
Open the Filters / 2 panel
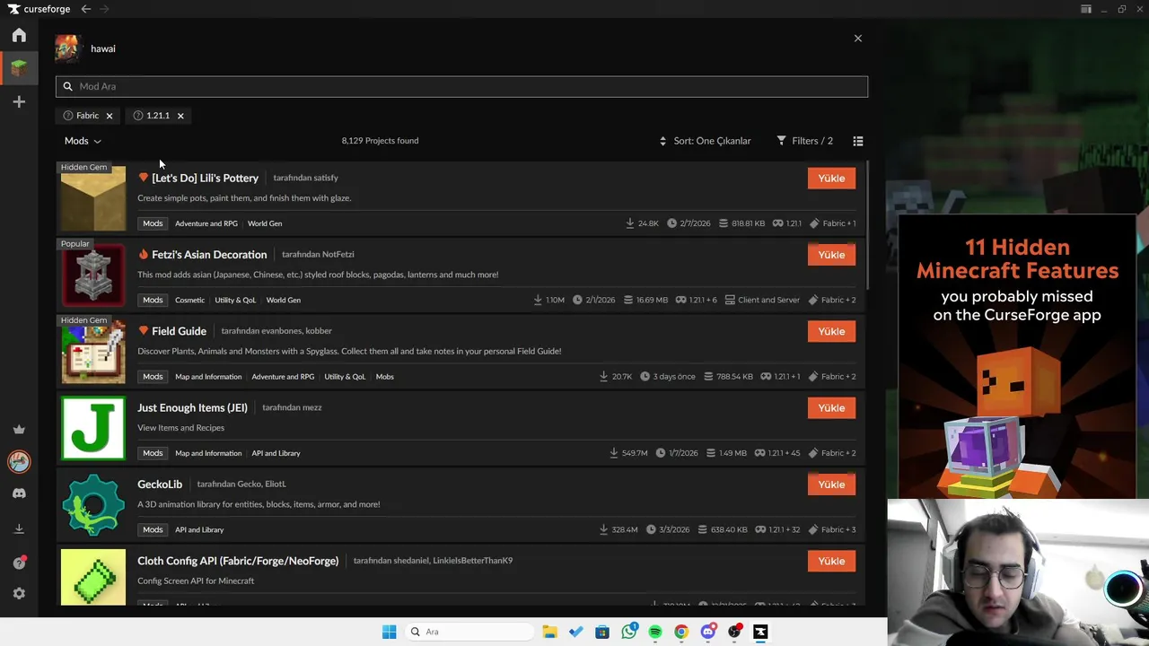pos(804,141)
